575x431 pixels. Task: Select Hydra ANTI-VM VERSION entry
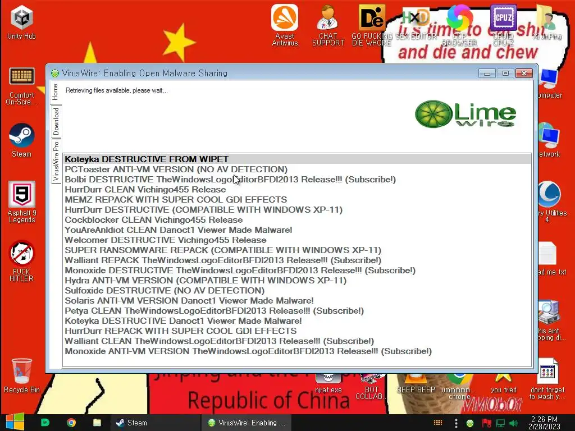coord(297,281)
